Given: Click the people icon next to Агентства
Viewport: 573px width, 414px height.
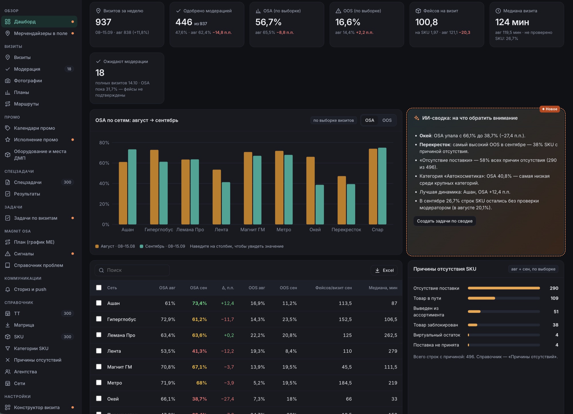Looking at the screenshot, I should pos(8,372).
